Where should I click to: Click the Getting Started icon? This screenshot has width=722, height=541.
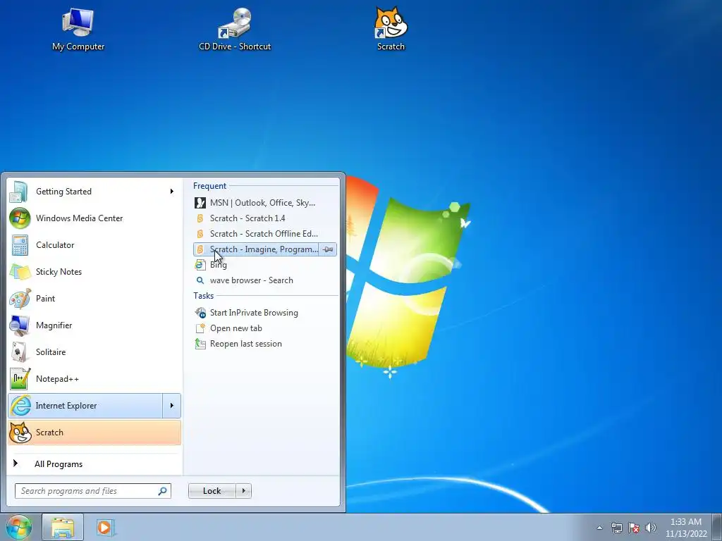click(19, 192)
